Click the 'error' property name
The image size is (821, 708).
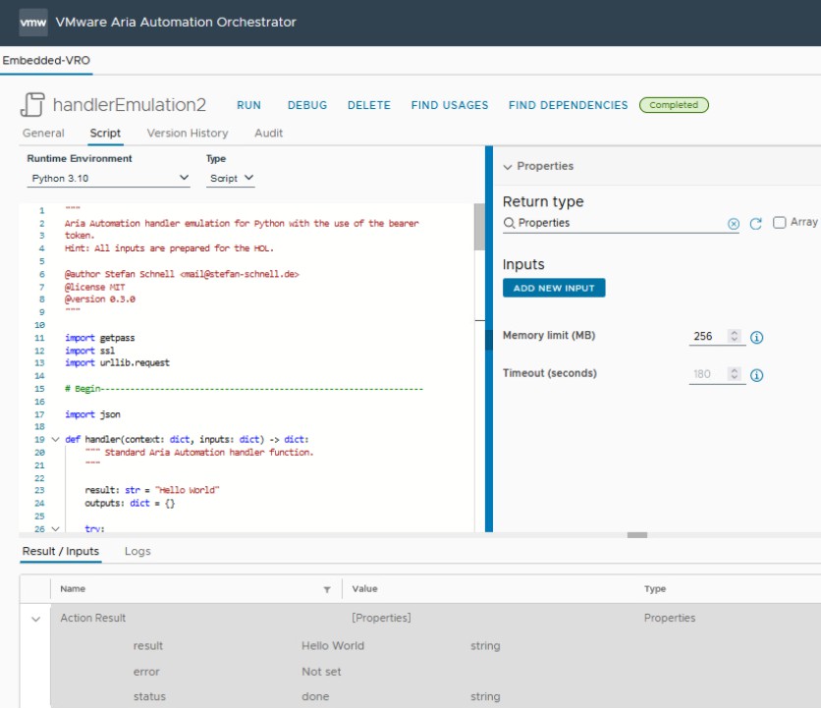point(146,672)
